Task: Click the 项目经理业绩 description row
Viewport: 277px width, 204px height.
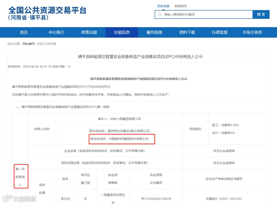Action: [105, 163]
